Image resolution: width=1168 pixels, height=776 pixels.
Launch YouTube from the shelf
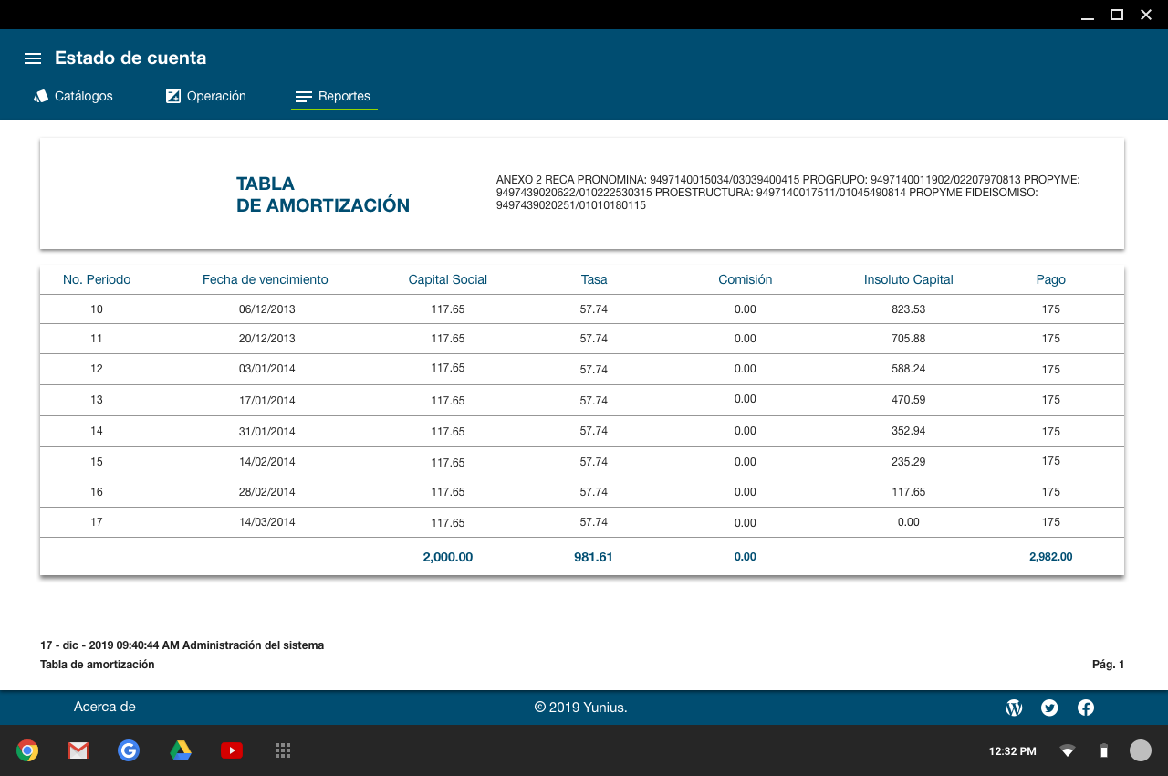pyautogui.click(x=232, y=750)
